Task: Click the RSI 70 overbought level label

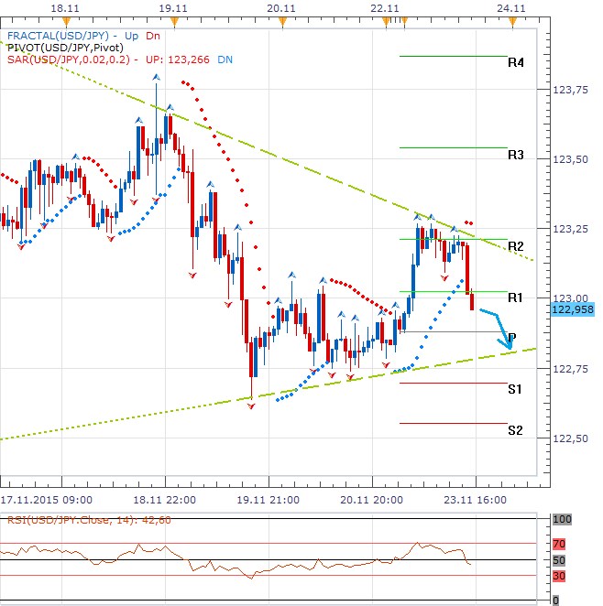Action: coord(559,544)
